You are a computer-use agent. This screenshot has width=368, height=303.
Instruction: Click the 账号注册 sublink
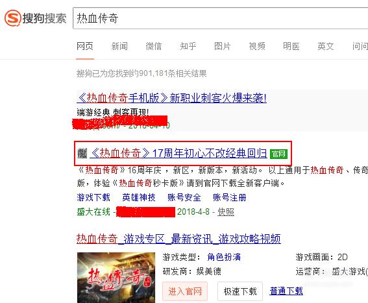(230, 197)
